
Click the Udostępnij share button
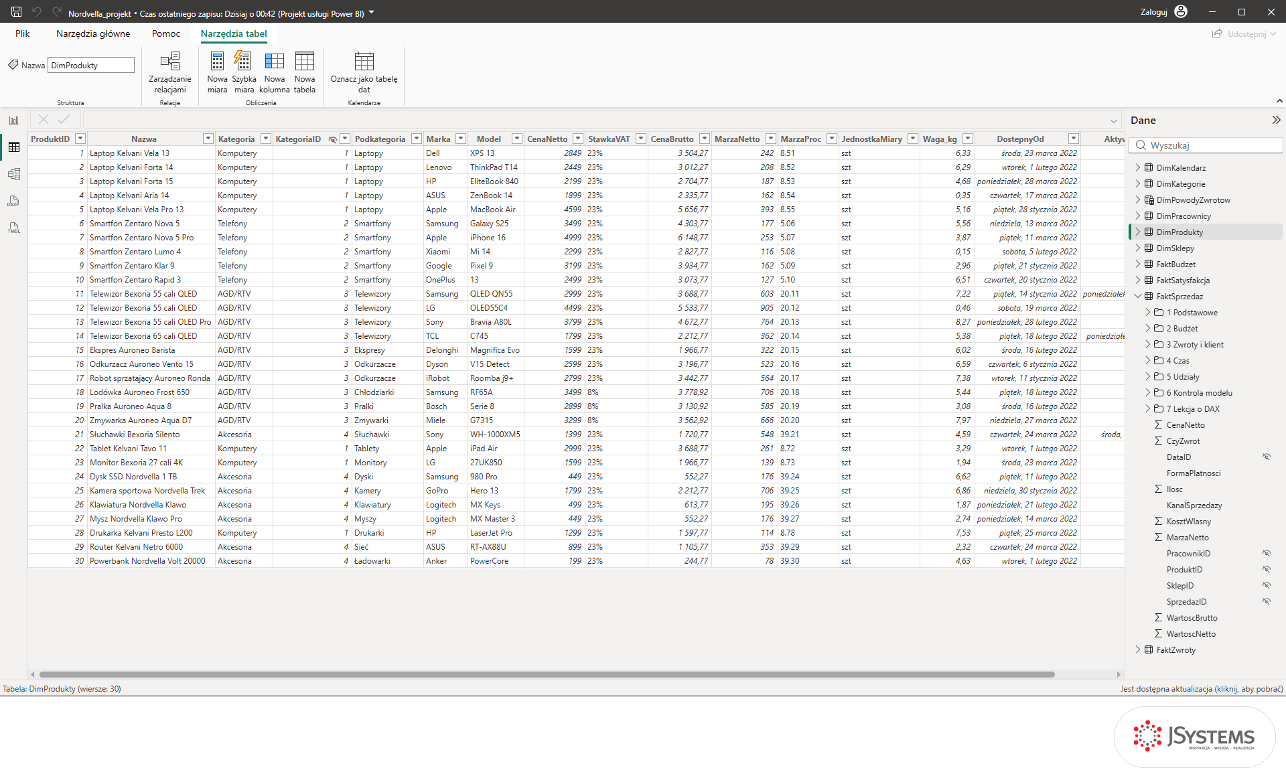1244,33
